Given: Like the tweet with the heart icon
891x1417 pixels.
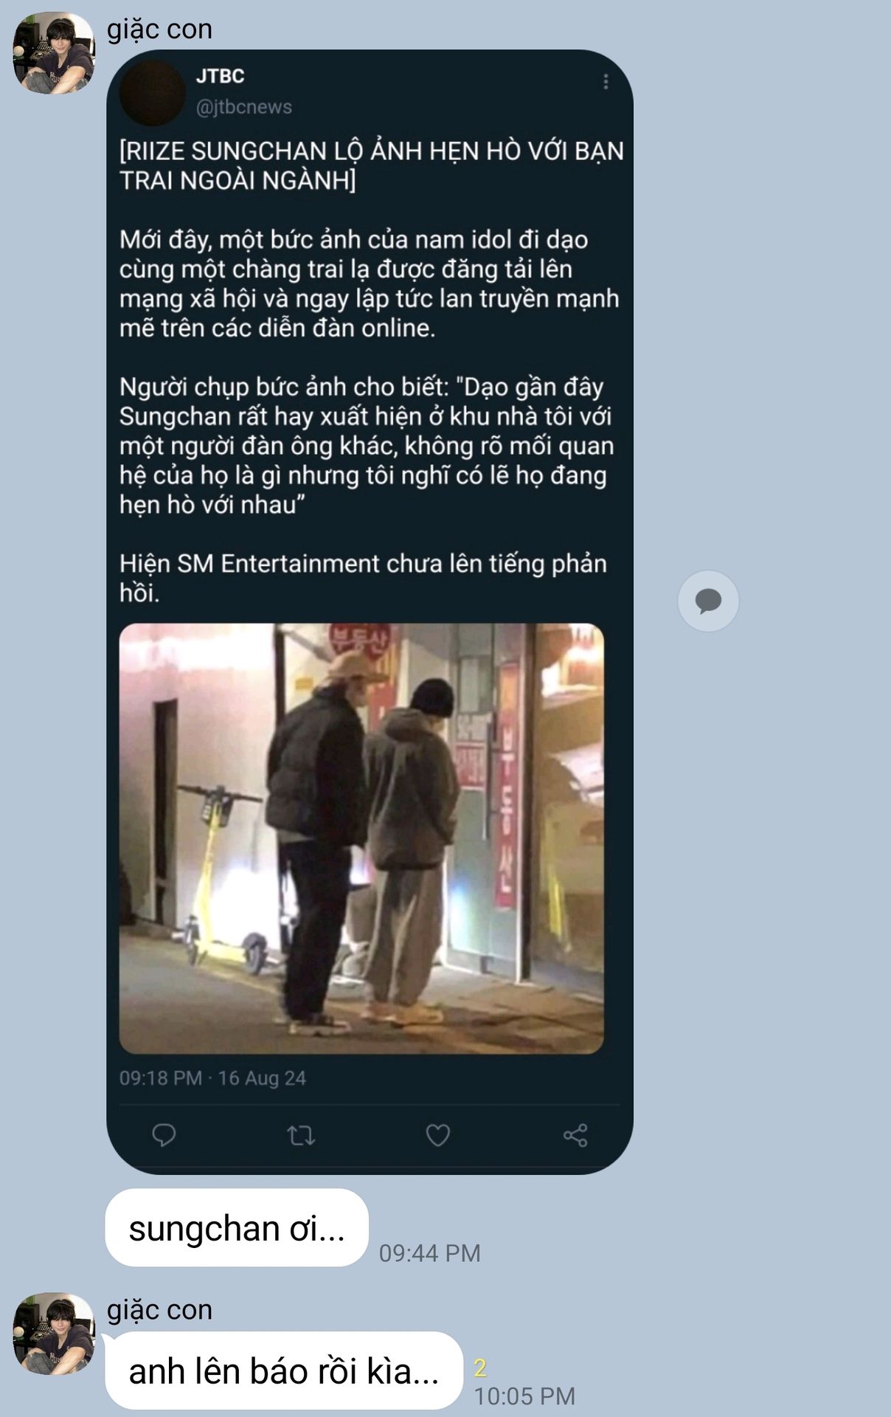Looking at the screenshot, I should [438, 1135].
